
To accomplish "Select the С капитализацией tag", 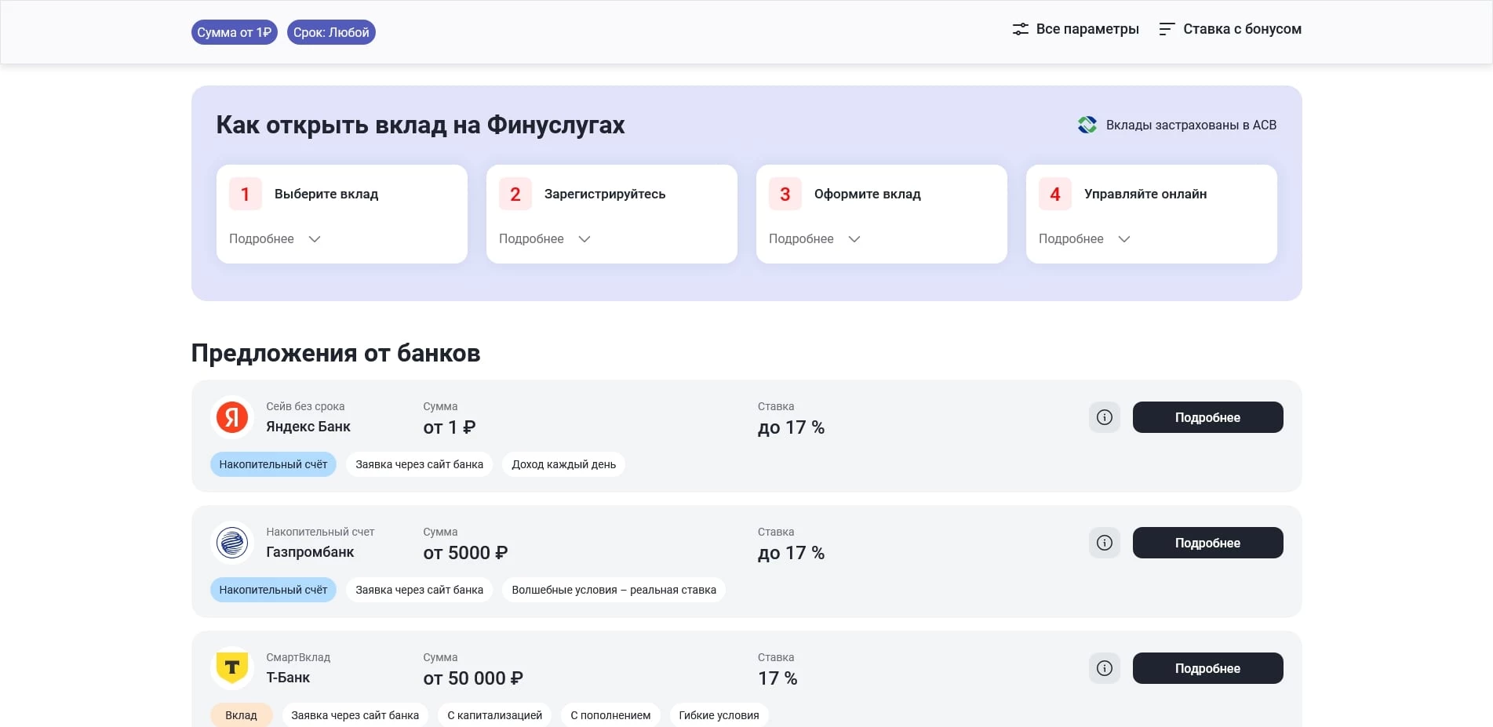I will [x=493, y=714].
